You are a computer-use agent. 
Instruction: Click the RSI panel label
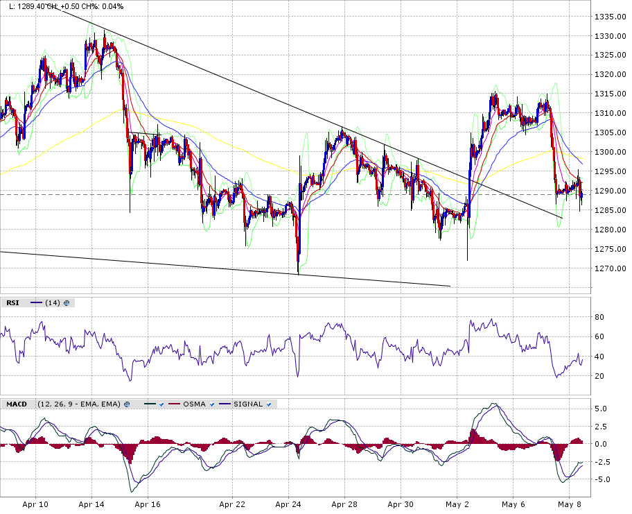pos(12,303)
